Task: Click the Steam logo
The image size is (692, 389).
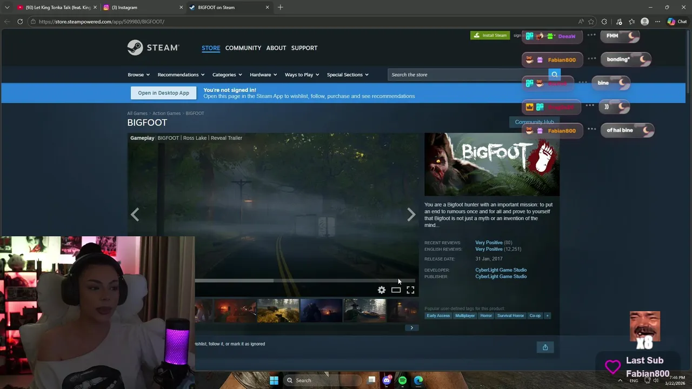Action: 153,48
